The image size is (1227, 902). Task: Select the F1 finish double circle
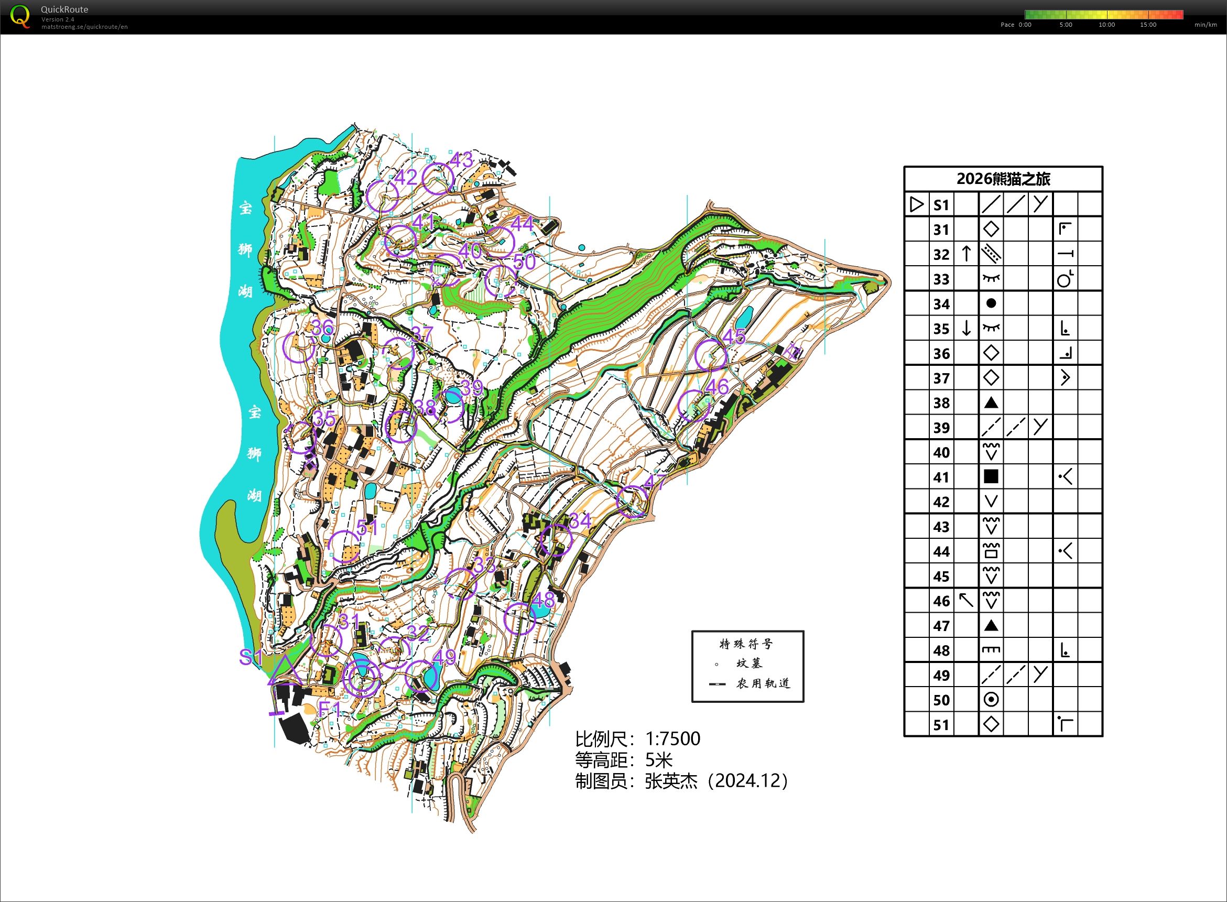click(362, 678)
